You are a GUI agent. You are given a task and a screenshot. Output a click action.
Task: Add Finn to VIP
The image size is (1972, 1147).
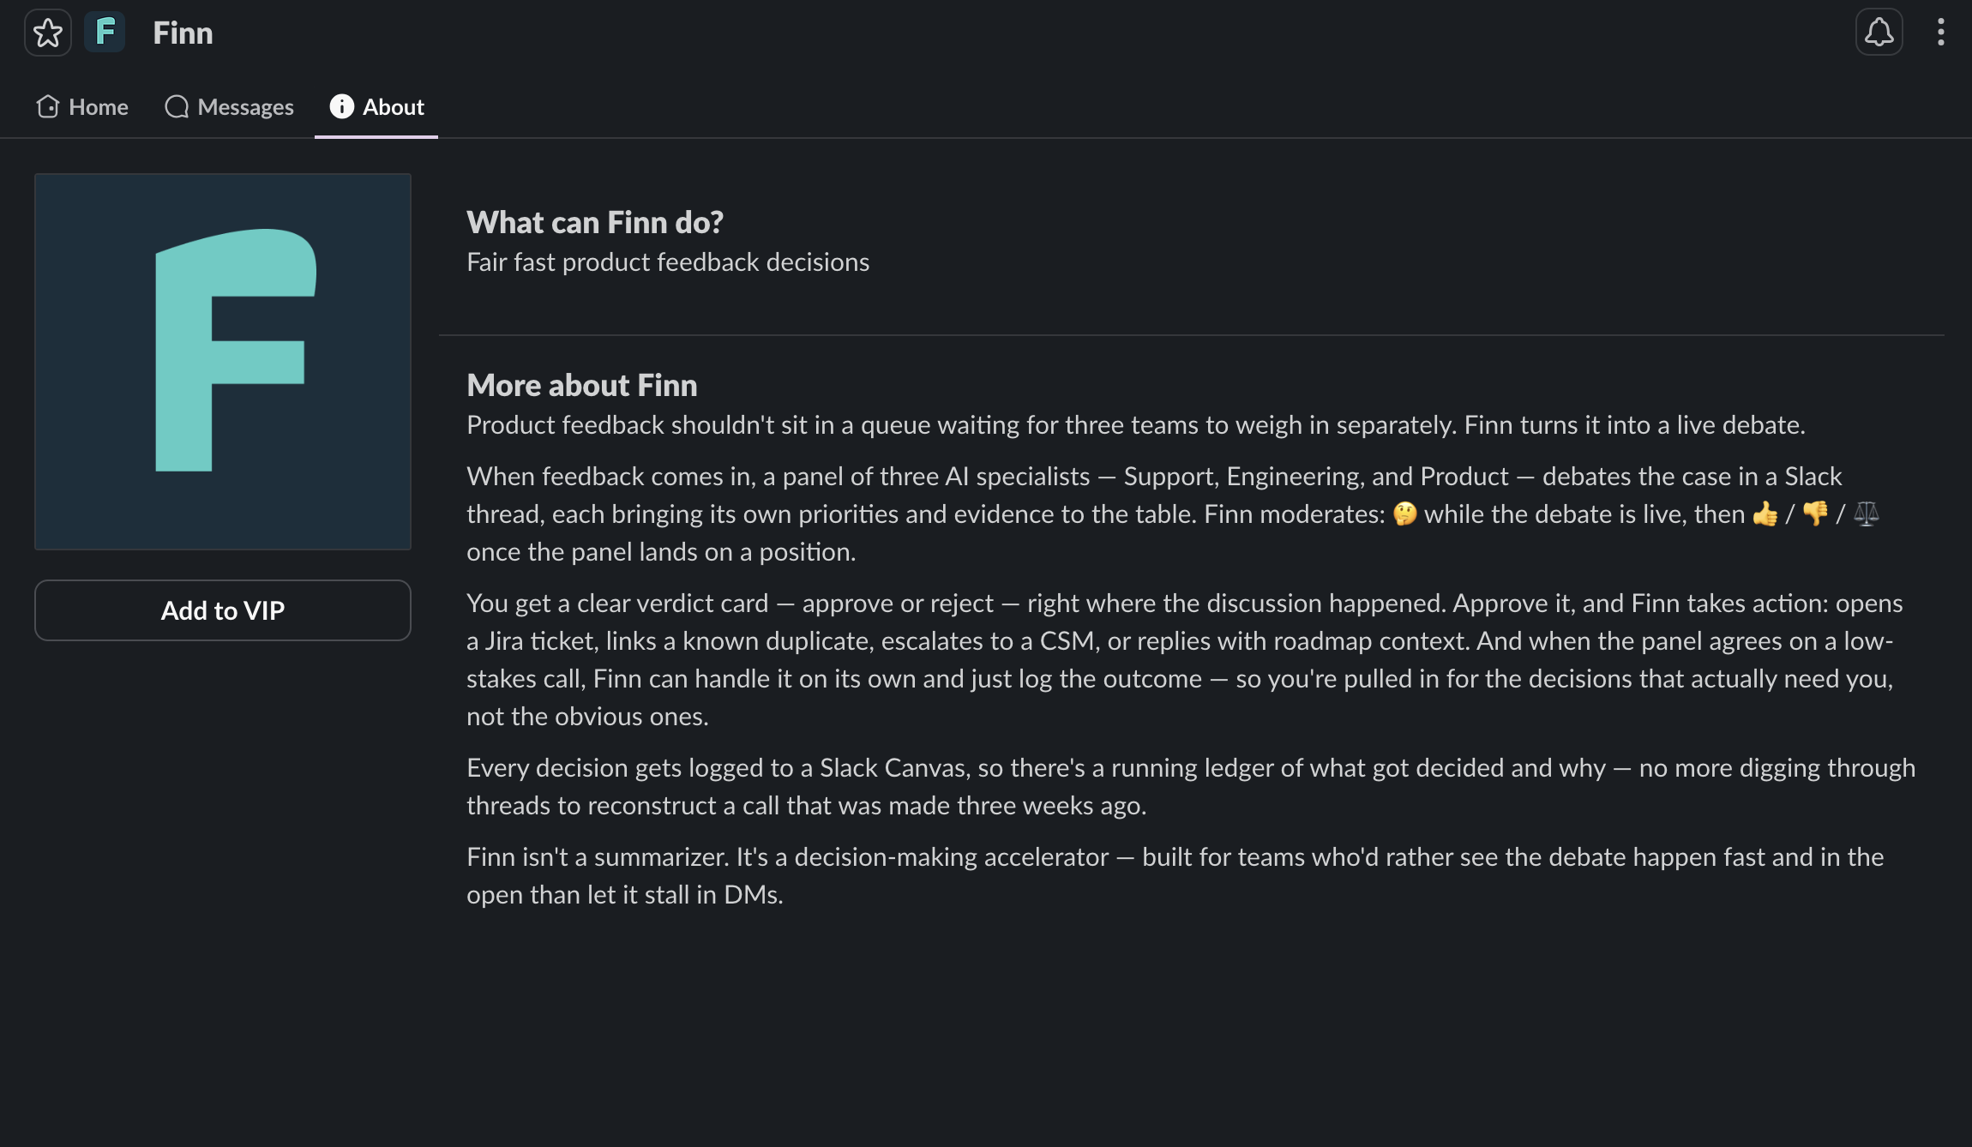pos(223,610)
